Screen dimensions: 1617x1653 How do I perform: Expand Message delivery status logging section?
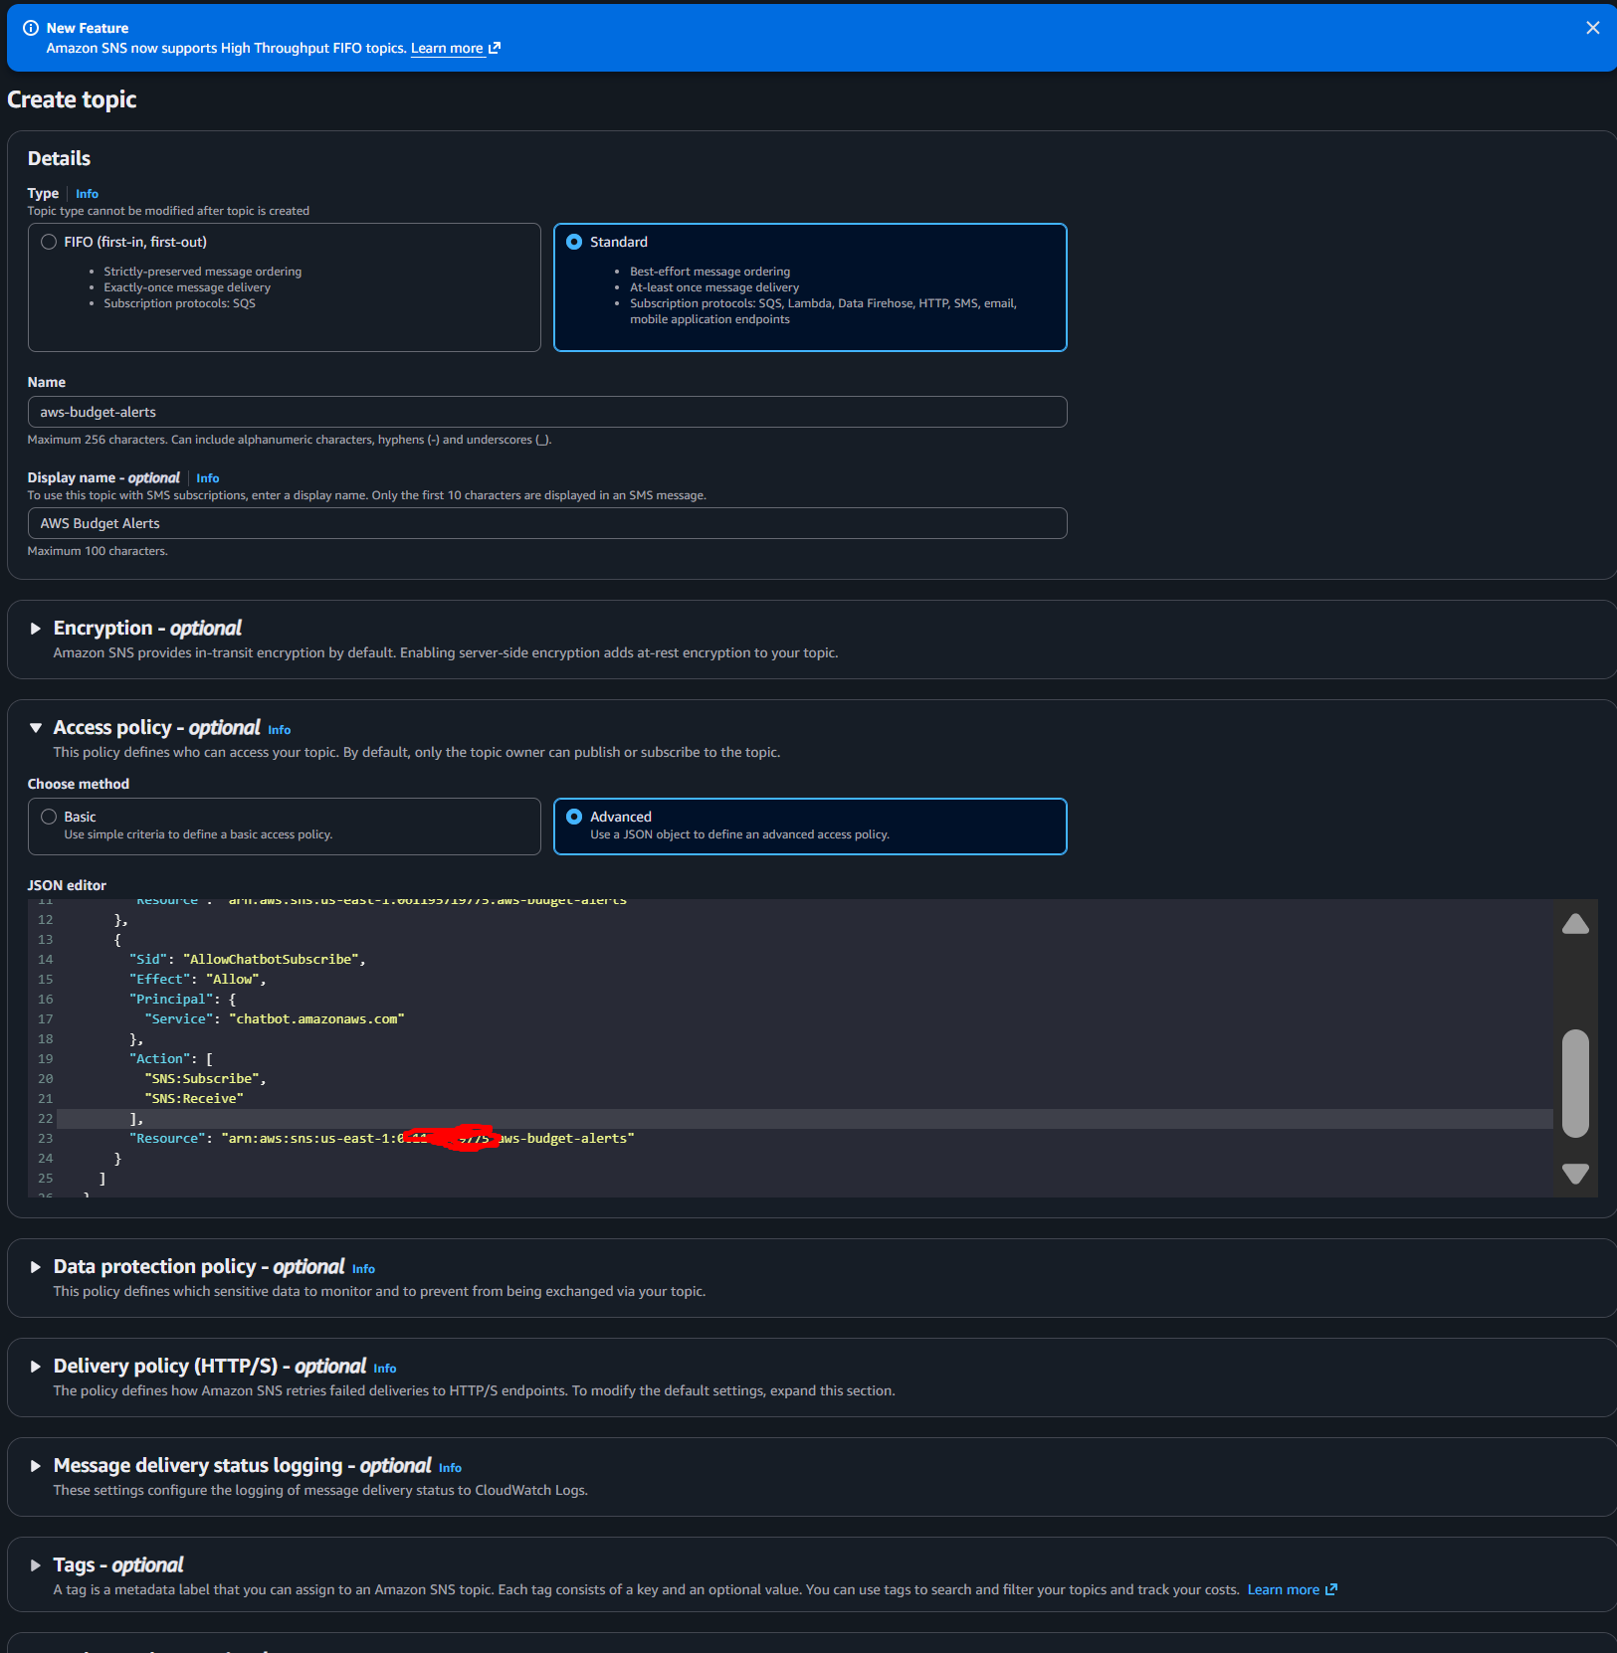tap(36, 1466)
